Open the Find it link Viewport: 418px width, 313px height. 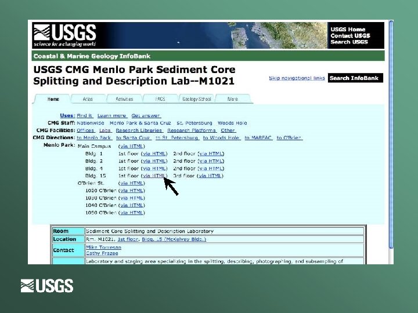pyautogui.click(x=85, y=115)
